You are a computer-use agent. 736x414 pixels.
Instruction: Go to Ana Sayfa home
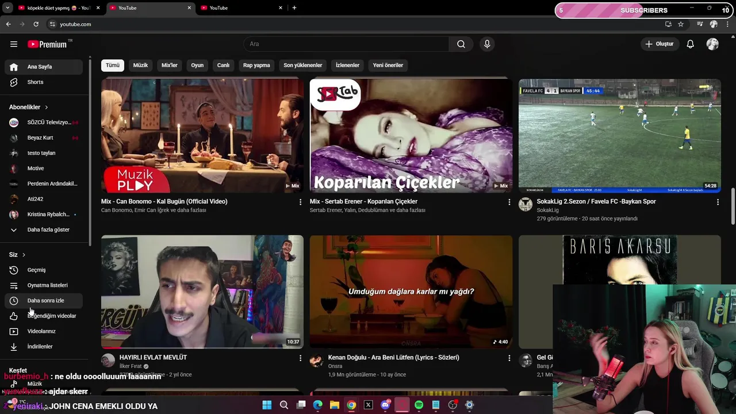coord(44,67)
